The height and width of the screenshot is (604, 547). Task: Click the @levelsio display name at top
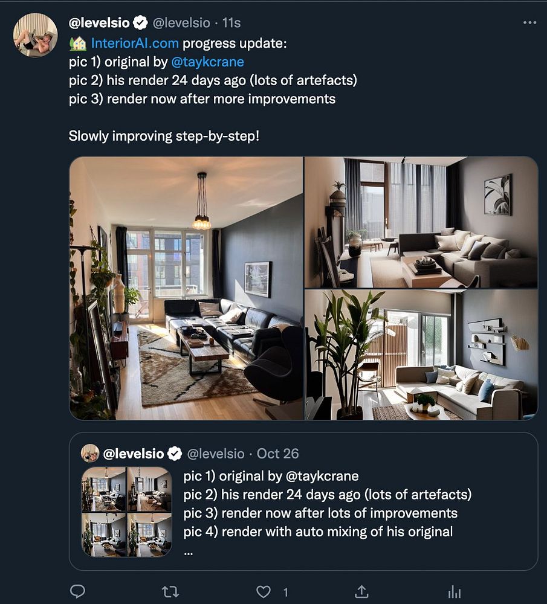(99, 23)
